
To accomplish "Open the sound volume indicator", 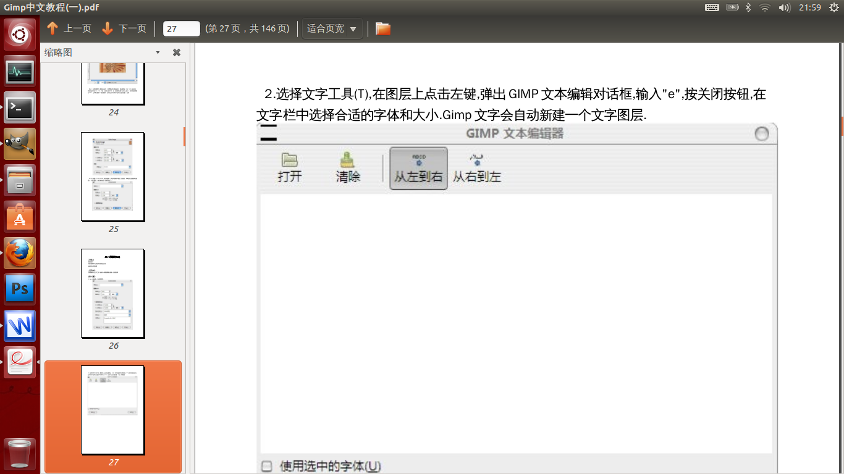I will click(785, 7).
